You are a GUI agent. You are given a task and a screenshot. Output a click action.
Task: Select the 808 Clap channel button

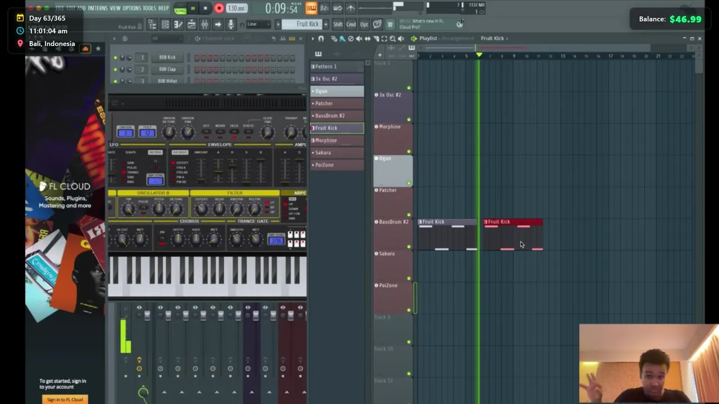point(167,69)
